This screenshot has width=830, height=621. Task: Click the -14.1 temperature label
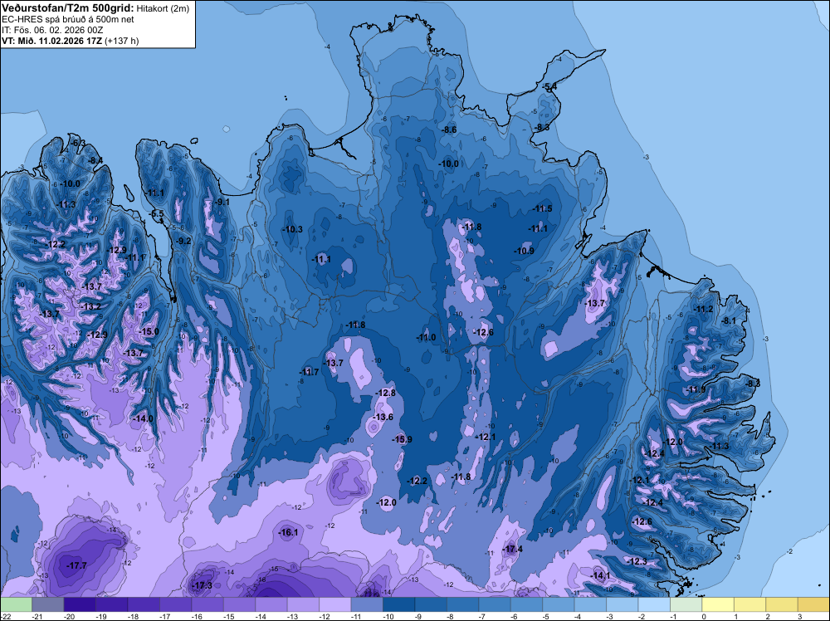click(600, 575)
